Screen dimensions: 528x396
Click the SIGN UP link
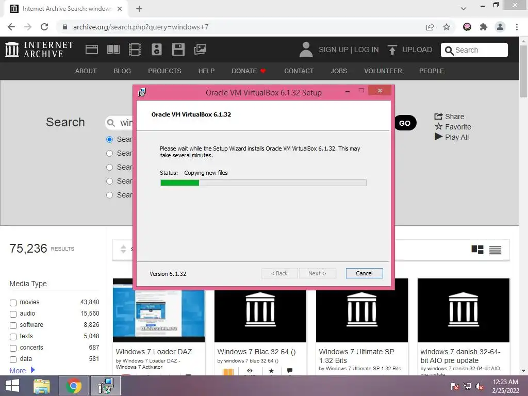point(334,50)
